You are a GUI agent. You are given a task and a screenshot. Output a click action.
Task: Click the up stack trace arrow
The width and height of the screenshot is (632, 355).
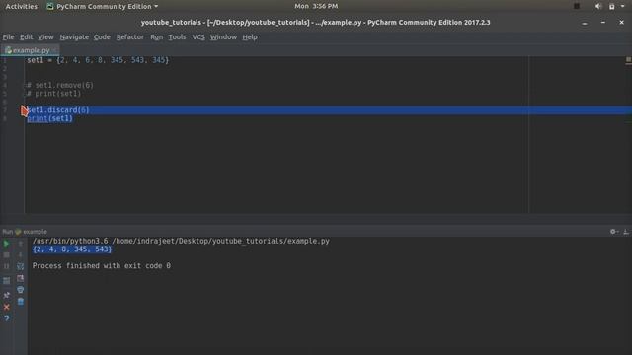20,244
